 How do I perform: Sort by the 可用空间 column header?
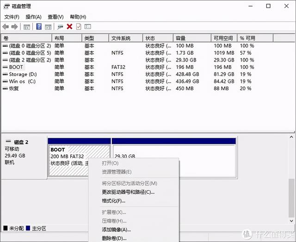(x=224, y=38)
